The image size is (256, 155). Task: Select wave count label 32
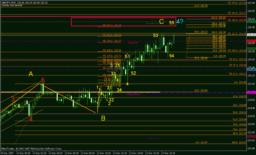[111, 100]
